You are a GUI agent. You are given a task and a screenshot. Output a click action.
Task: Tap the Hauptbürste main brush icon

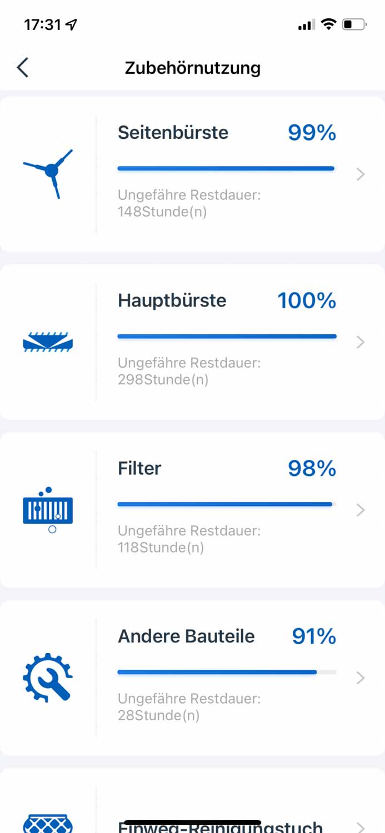48,342
